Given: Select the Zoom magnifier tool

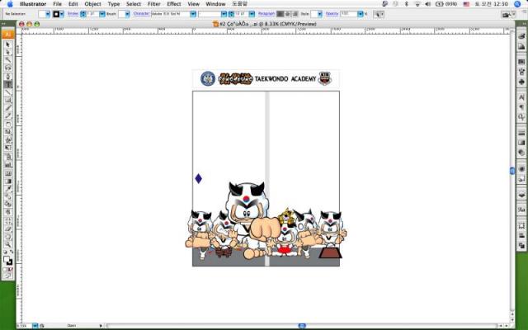Looking at the screenshot, I should pos(8,245).
